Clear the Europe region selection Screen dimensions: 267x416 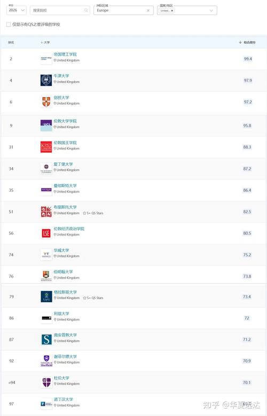coord(148,11)
